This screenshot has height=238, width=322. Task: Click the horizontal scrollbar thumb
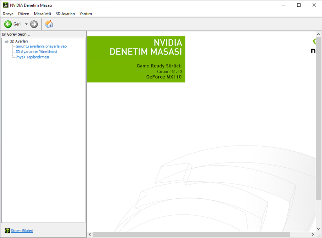coord(191,234)
